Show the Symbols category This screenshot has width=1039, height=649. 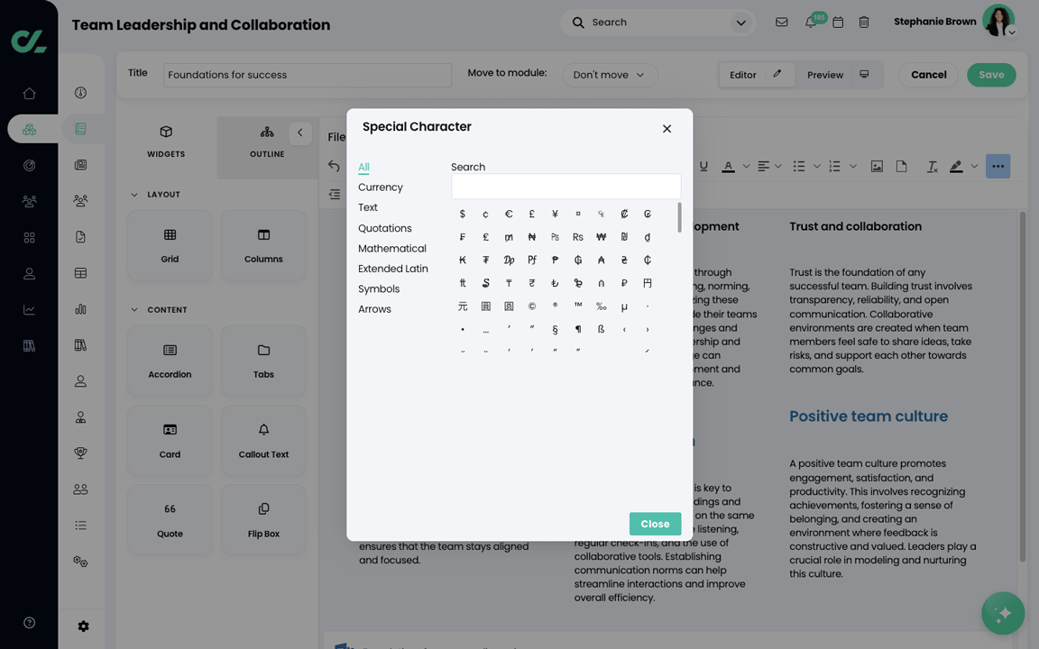(379, 288)
